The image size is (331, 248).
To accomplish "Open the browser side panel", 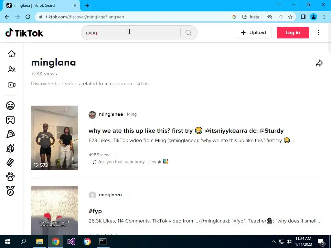I will click(x=303, y=17).
